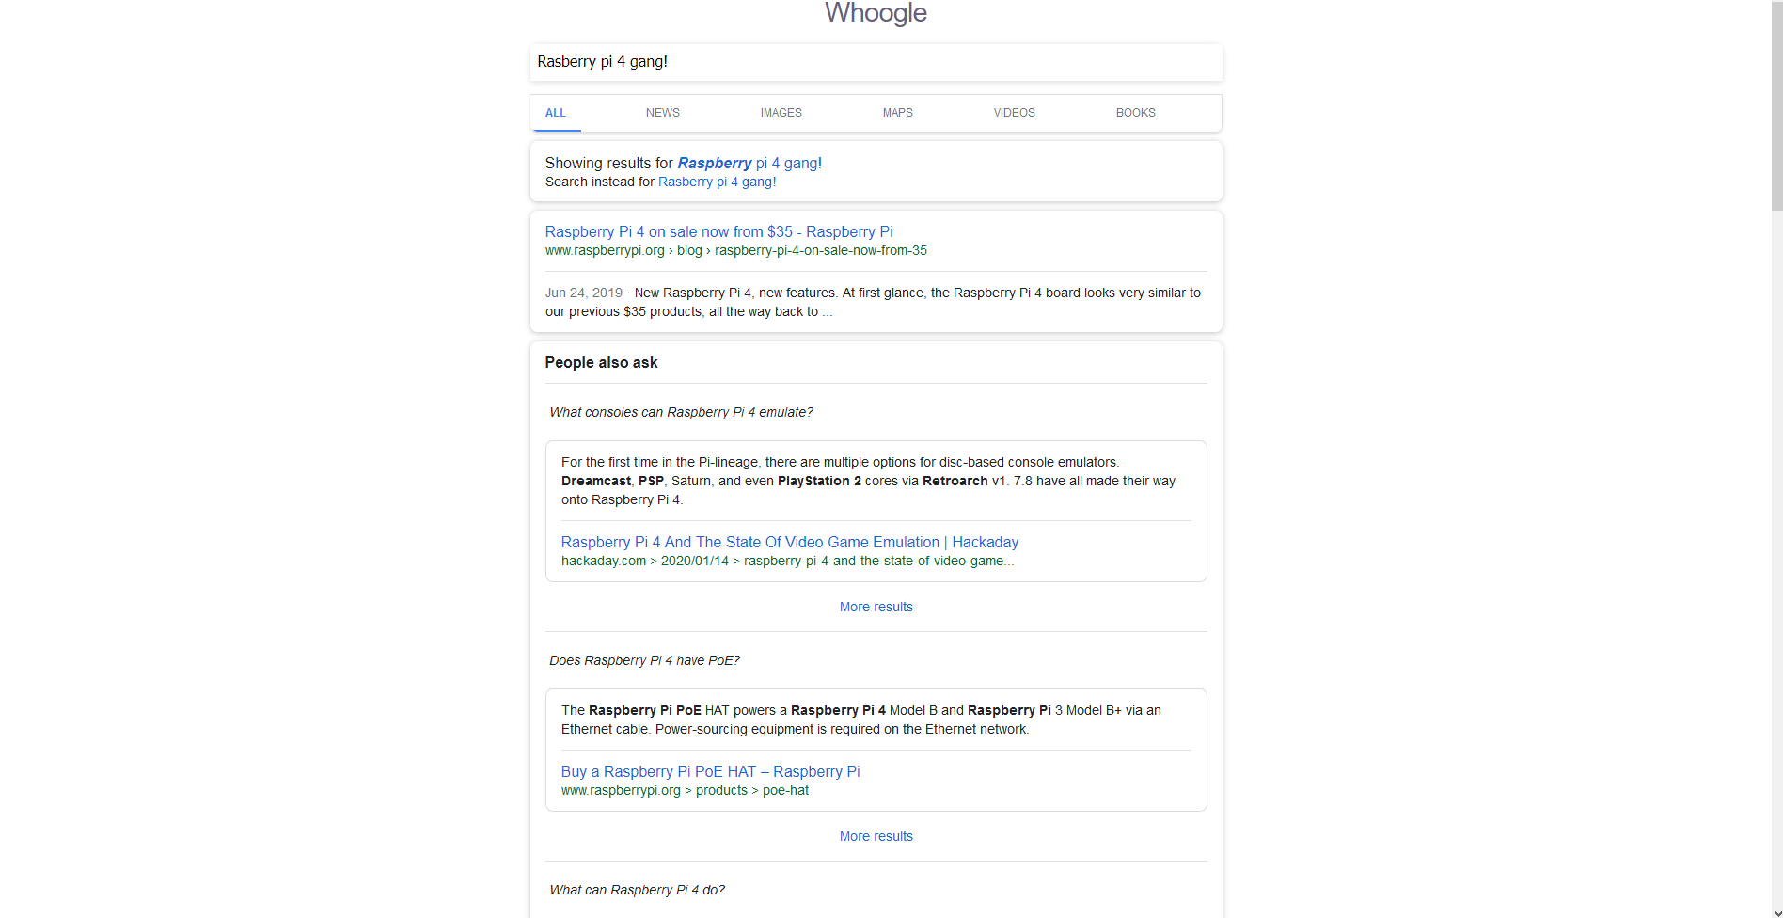The height and width of the screenshot is (918, 1783).
Task: Collapse 'What consoles can Raspberry Pi 4 emulate?'
Action: click(681, 413)
